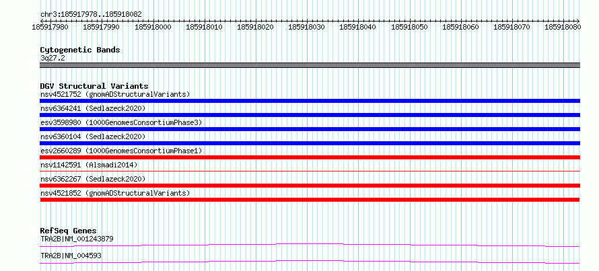Viewport: 599px width, 271px height.
Task: Select the blue bar for esv3598980
Action: [x=310, y=129]
